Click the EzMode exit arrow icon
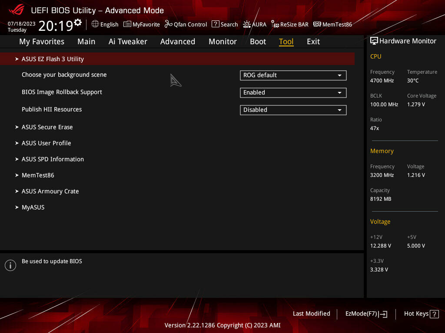This screenshot has height=333, width=445. click(383, 314)
